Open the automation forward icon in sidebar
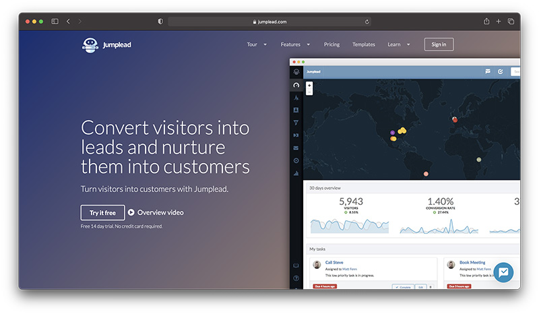539x314 pixels. point(296,135)
